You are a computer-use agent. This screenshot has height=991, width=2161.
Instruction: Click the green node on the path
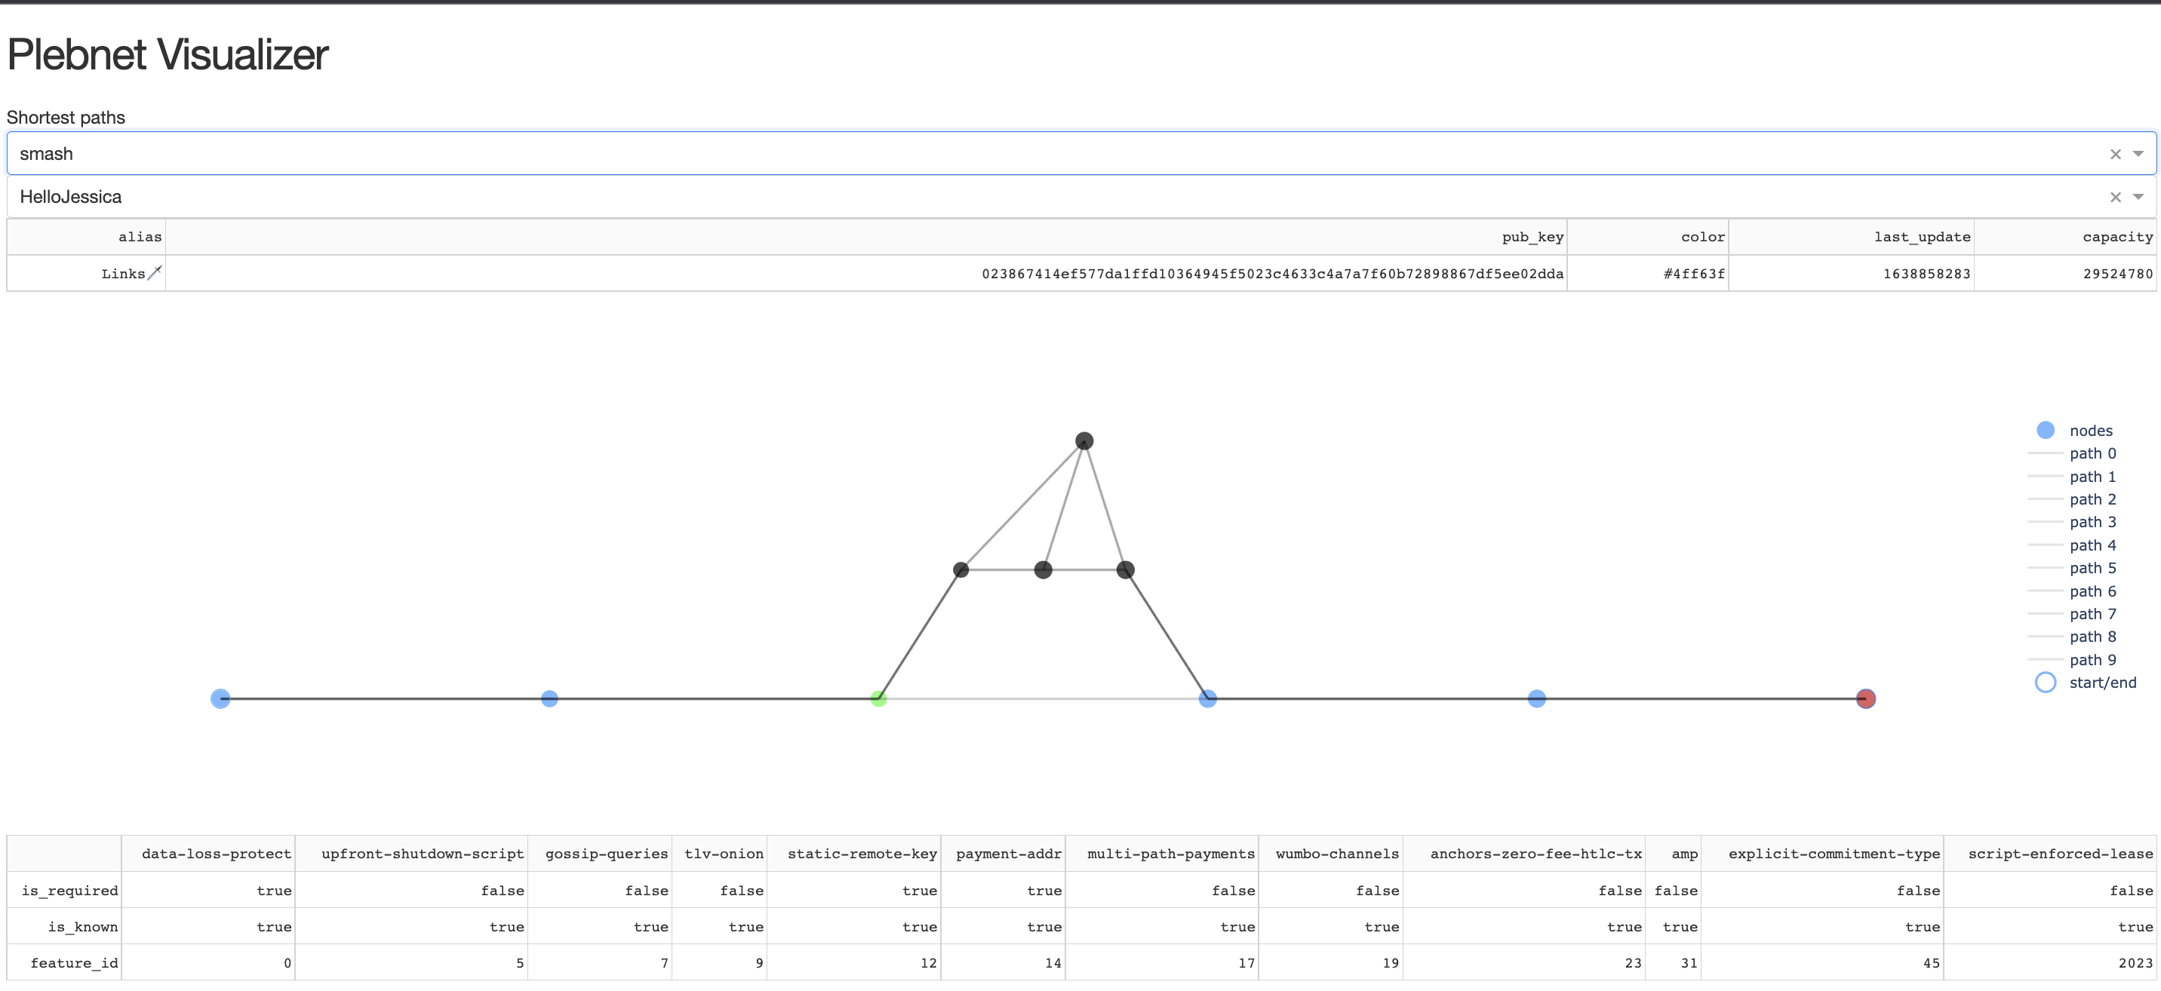[x=878, y=698]
